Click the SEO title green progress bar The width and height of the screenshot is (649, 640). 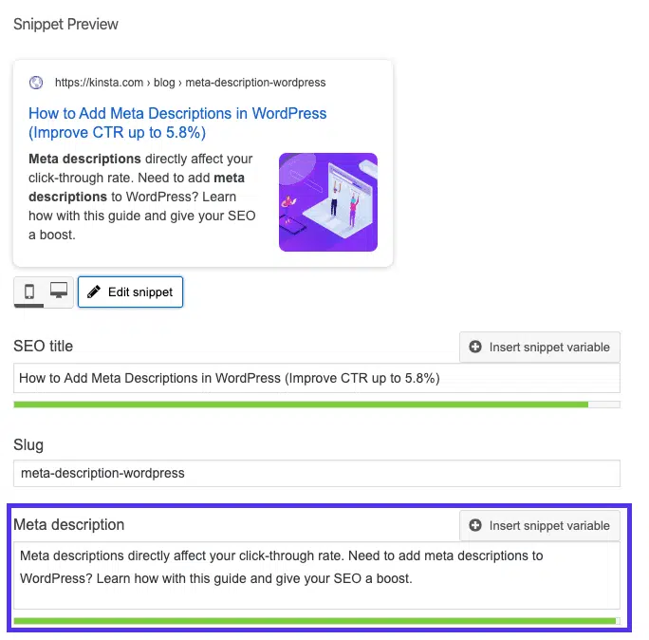coord(317,405)
